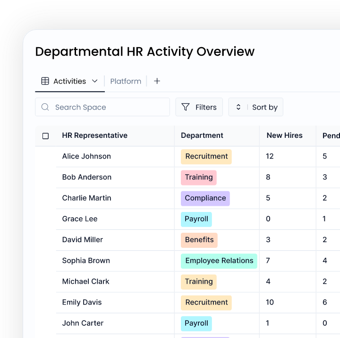Viewport: 340px width, 338px height.
Task: Select the Bob Anderson row name
Action: point(87,177)
